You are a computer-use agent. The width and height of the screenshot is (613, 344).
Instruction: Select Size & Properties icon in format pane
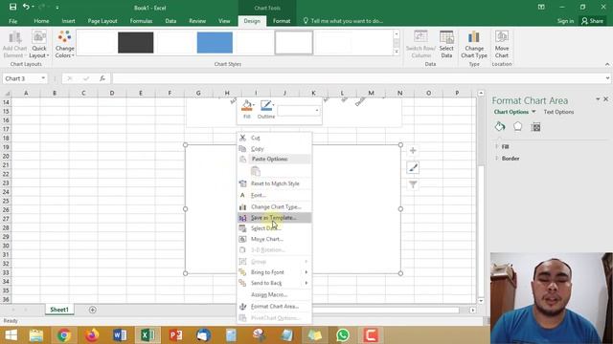coord(536,127)
